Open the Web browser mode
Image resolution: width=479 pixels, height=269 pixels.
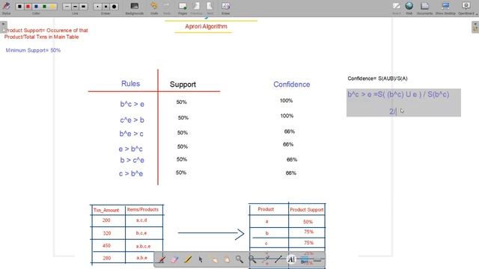pyautogui.click(x=409, y=8)
